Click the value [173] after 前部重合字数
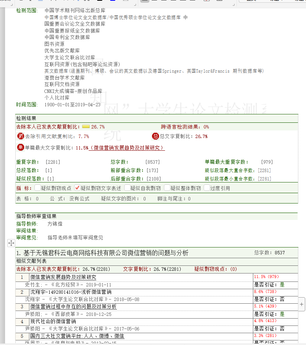The image size is (306, 345). pos(152,170)
